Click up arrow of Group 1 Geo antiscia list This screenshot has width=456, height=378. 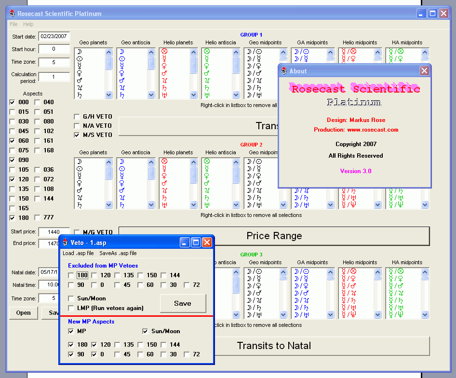151,53
